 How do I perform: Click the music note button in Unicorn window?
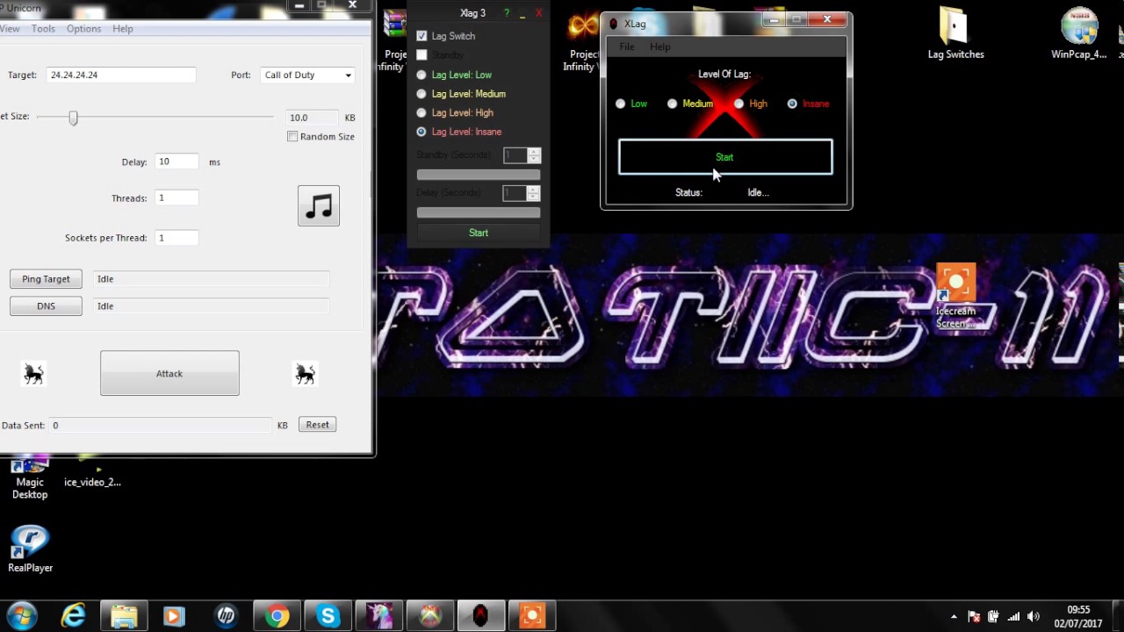pos(319,205)
